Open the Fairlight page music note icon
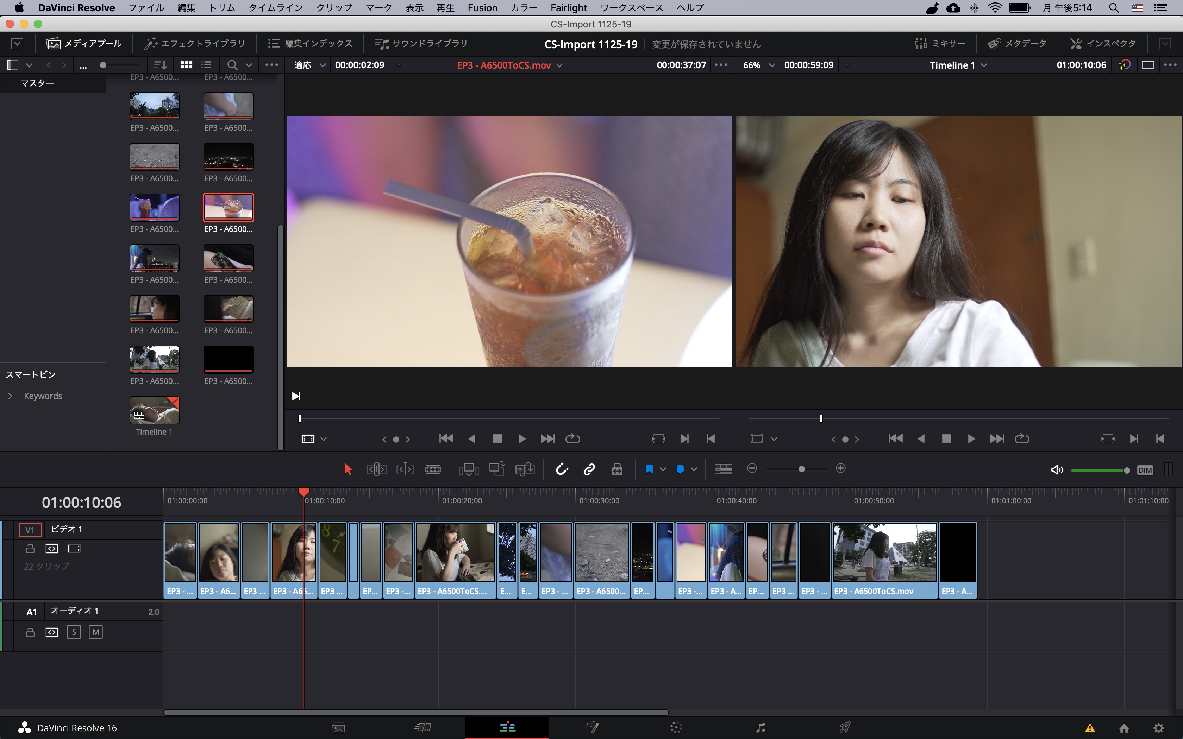 (760, 727)
